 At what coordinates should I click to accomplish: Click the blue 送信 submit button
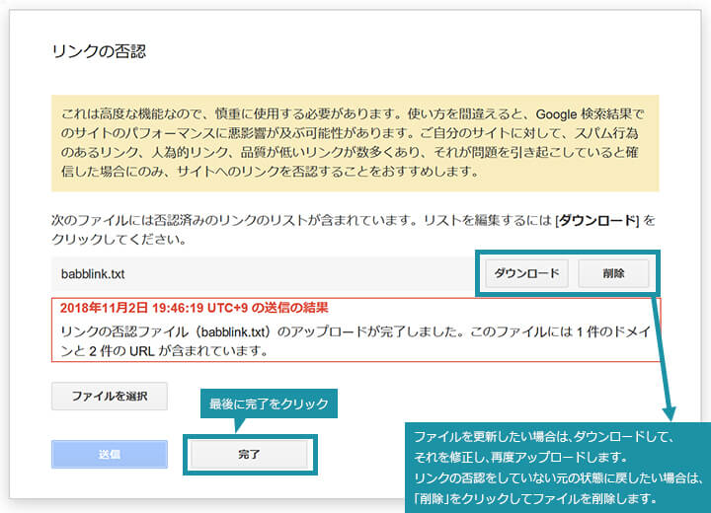110,454
